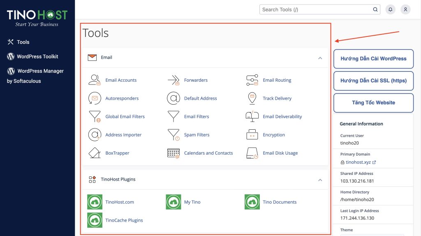Open Tools in the sidebar

tap(18, 42)
